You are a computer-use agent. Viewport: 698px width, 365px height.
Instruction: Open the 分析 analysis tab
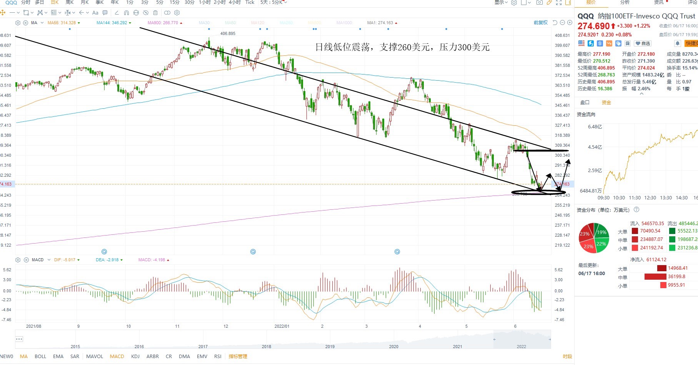coord(625,2)
